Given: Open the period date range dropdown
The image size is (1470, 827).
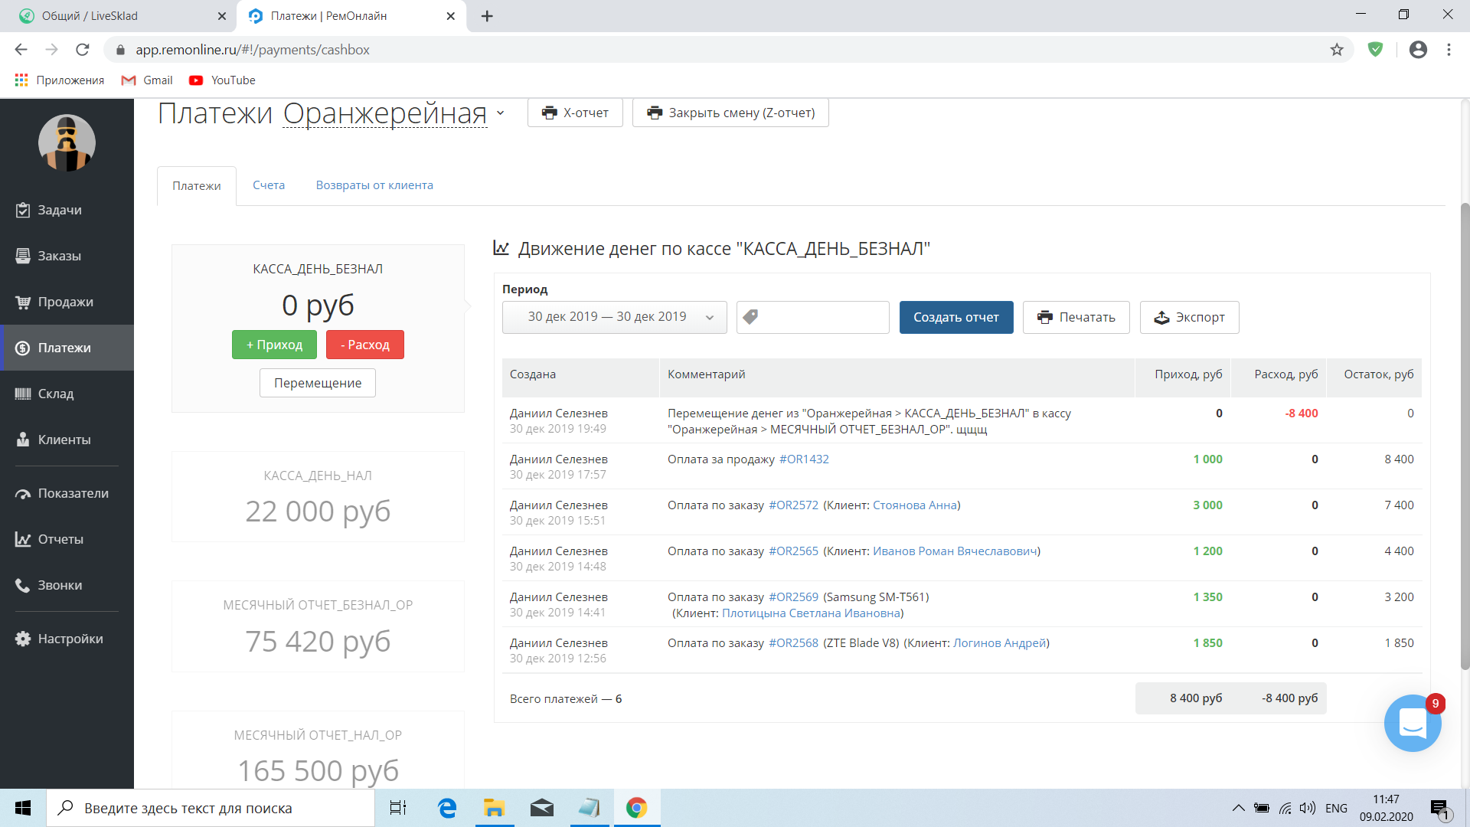Looking at the screenshot, I should click(x=614, y=317).
